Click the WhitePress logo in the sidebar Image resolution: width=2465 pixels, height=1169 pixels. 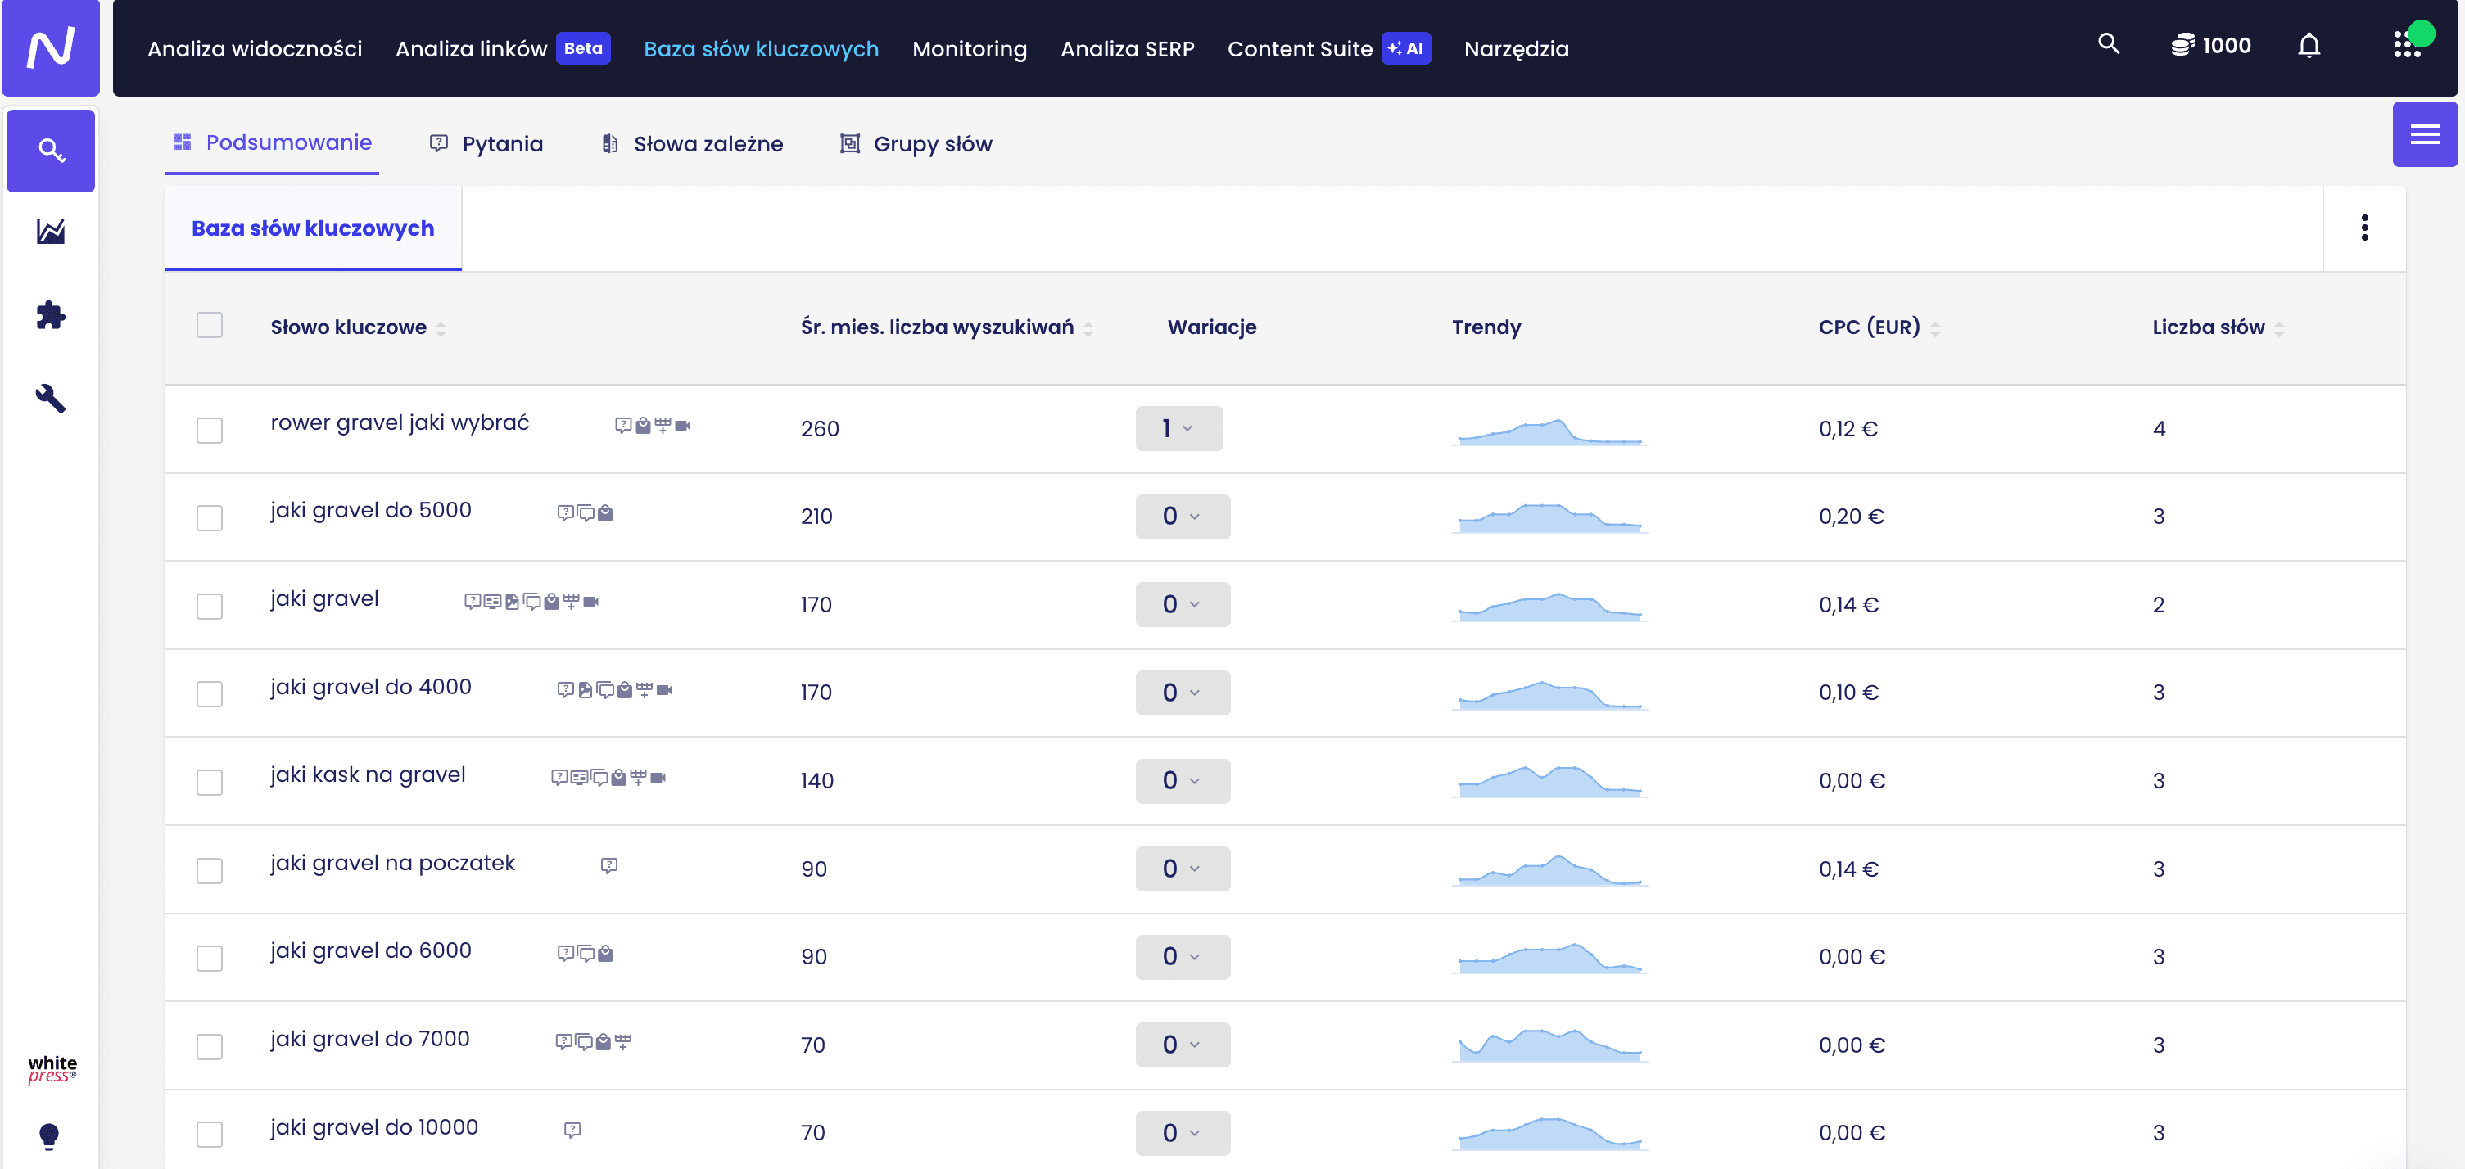click(x=52, y=1068)
